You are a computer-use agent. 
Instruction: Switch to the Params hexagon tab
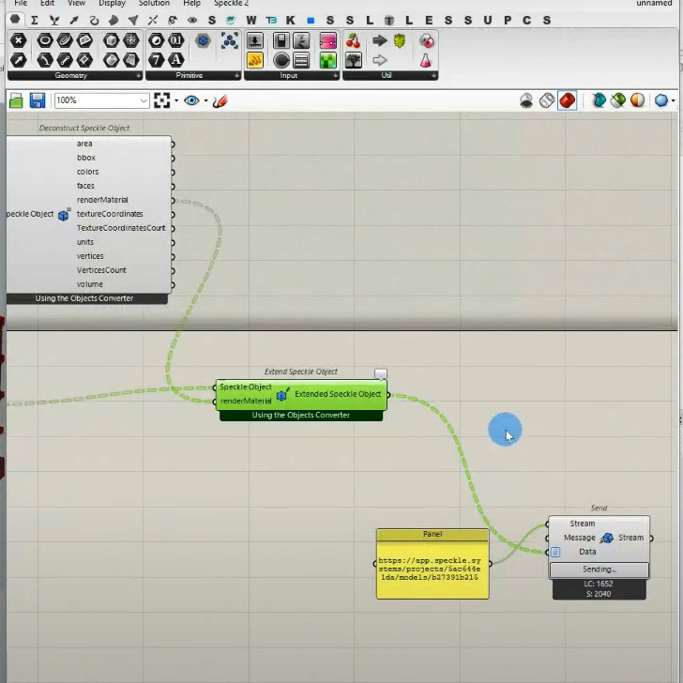15,20
